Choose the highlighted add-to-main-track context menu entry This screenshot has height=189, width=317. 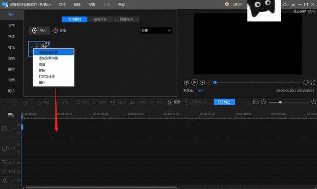click(54, 52)
